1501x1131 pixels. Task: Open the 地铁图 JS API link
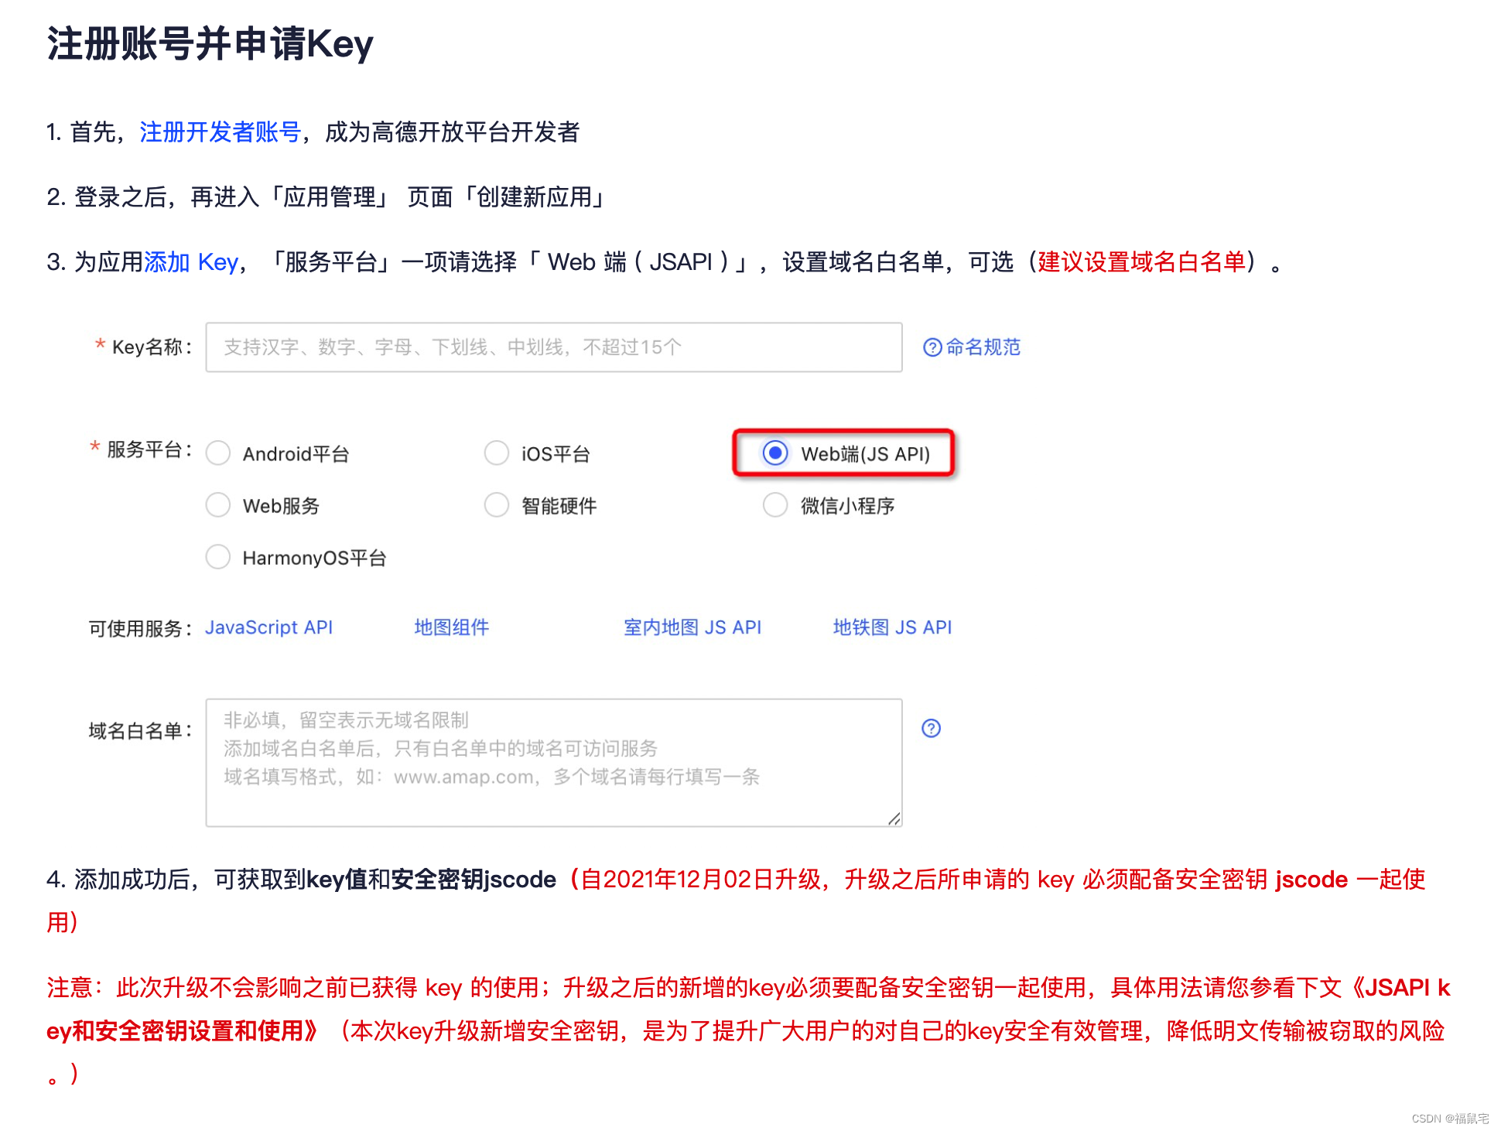click(892, 627)
